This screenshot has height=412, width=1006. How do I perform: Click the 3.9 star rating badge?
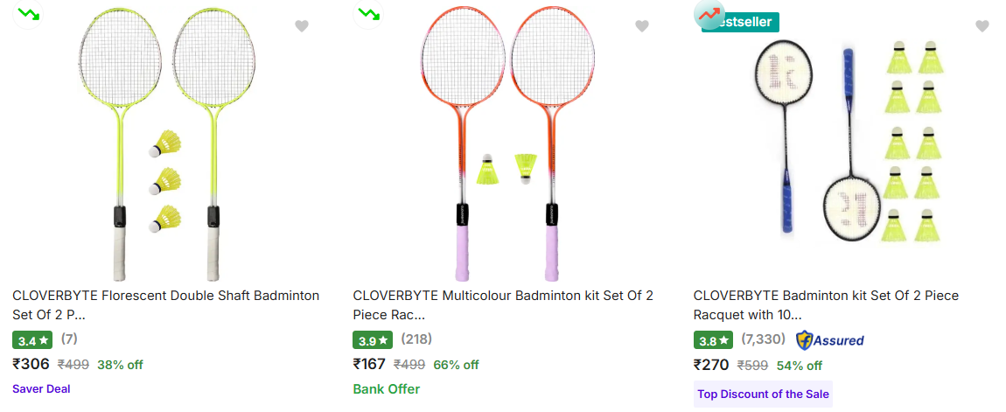(x=373, y=340)
